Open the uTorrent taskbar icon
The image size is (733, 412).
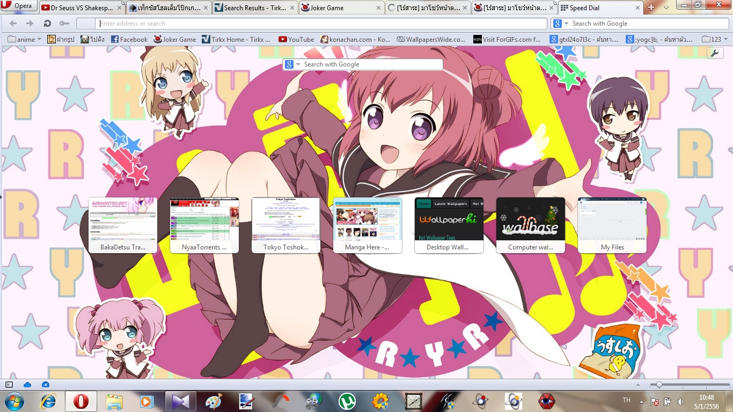[347, 401]
